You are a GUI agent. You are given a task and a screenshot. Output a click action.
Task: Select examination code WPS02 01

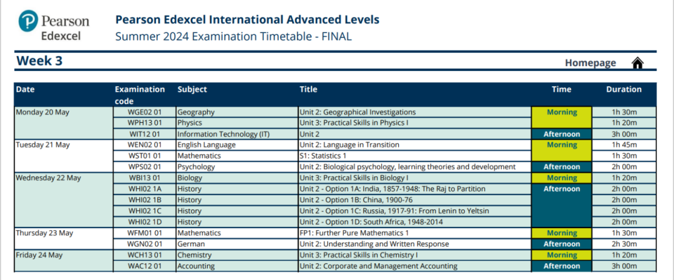145,167
